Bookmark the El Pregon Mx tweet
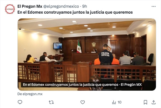 pyautogui.click(x=145, y=102)
